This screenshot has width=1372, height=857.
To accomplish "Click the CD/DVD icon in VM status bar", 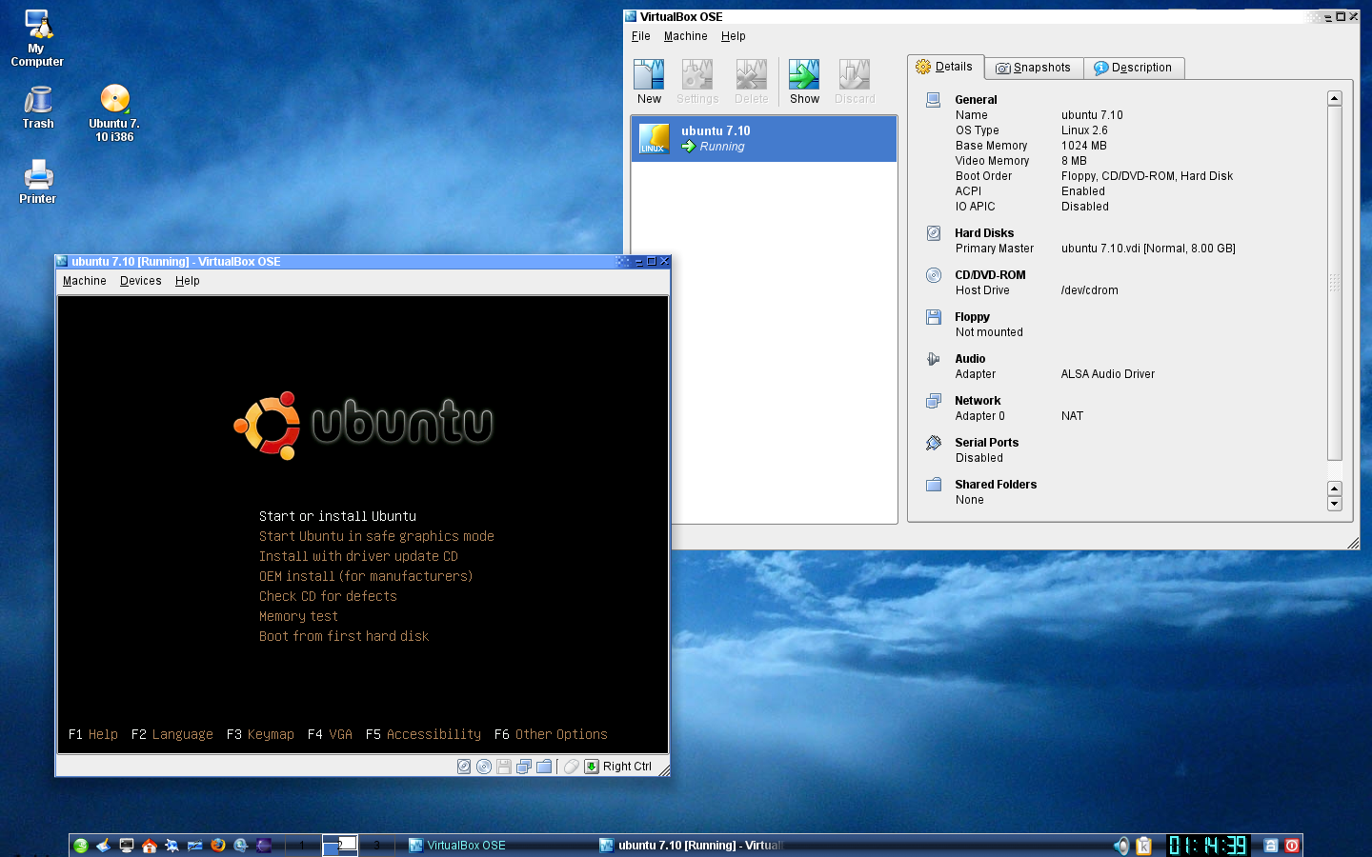I will tap(484, 767).
